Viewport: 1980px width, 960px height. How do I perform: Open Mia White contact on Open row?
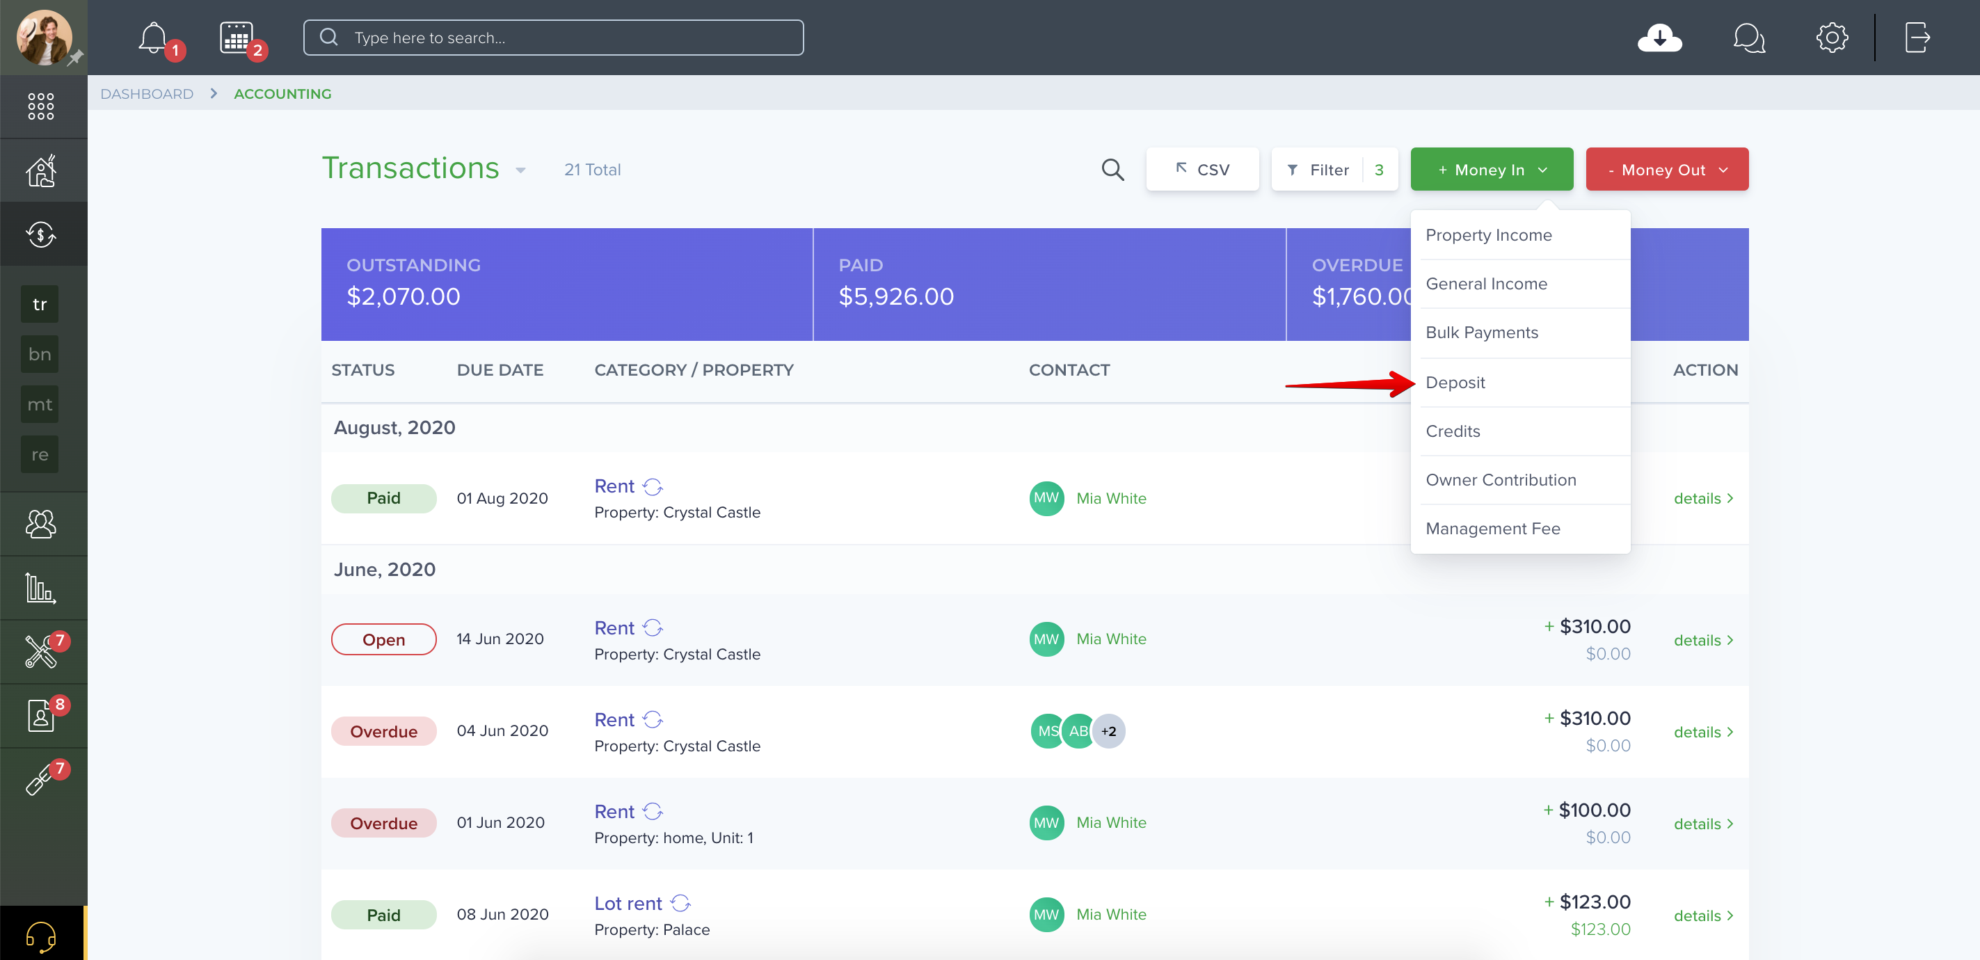pos(1110,639)
